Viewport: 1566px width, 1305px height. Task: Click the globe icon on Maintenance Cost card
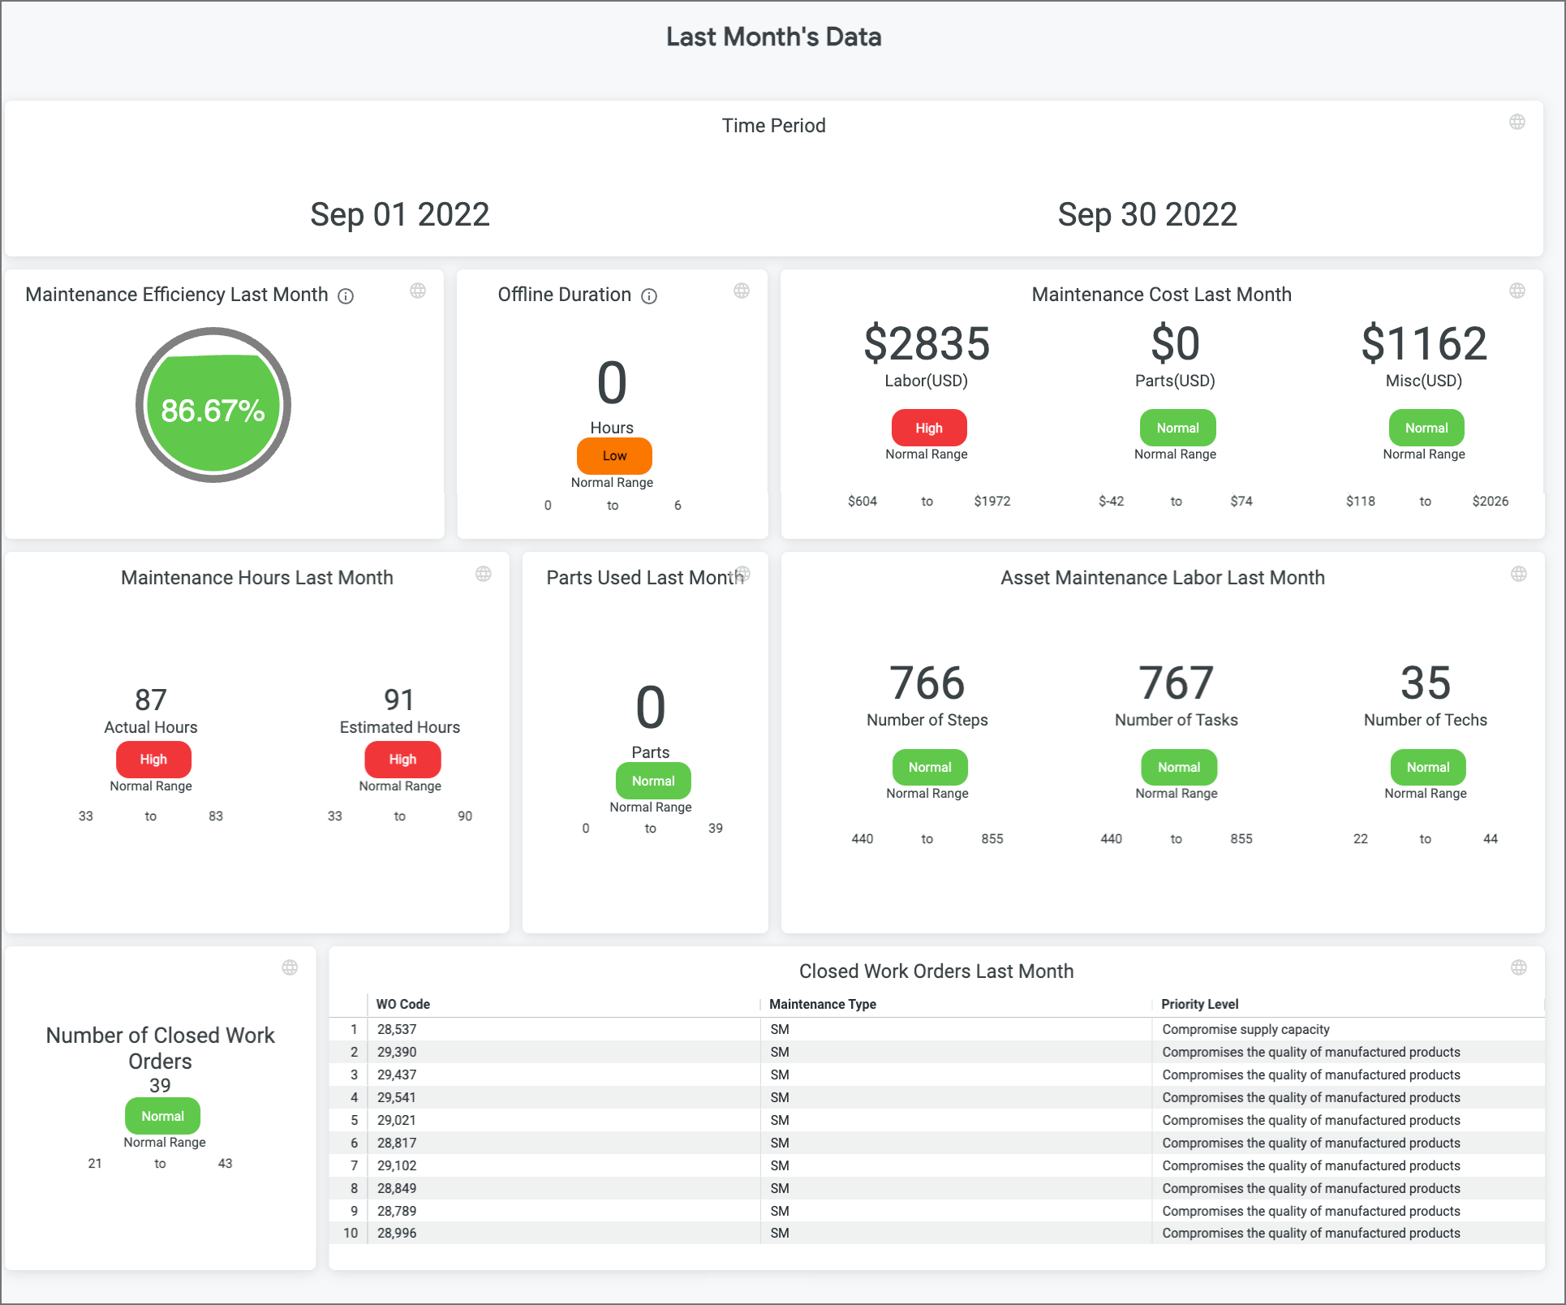tap(1517, 291)
